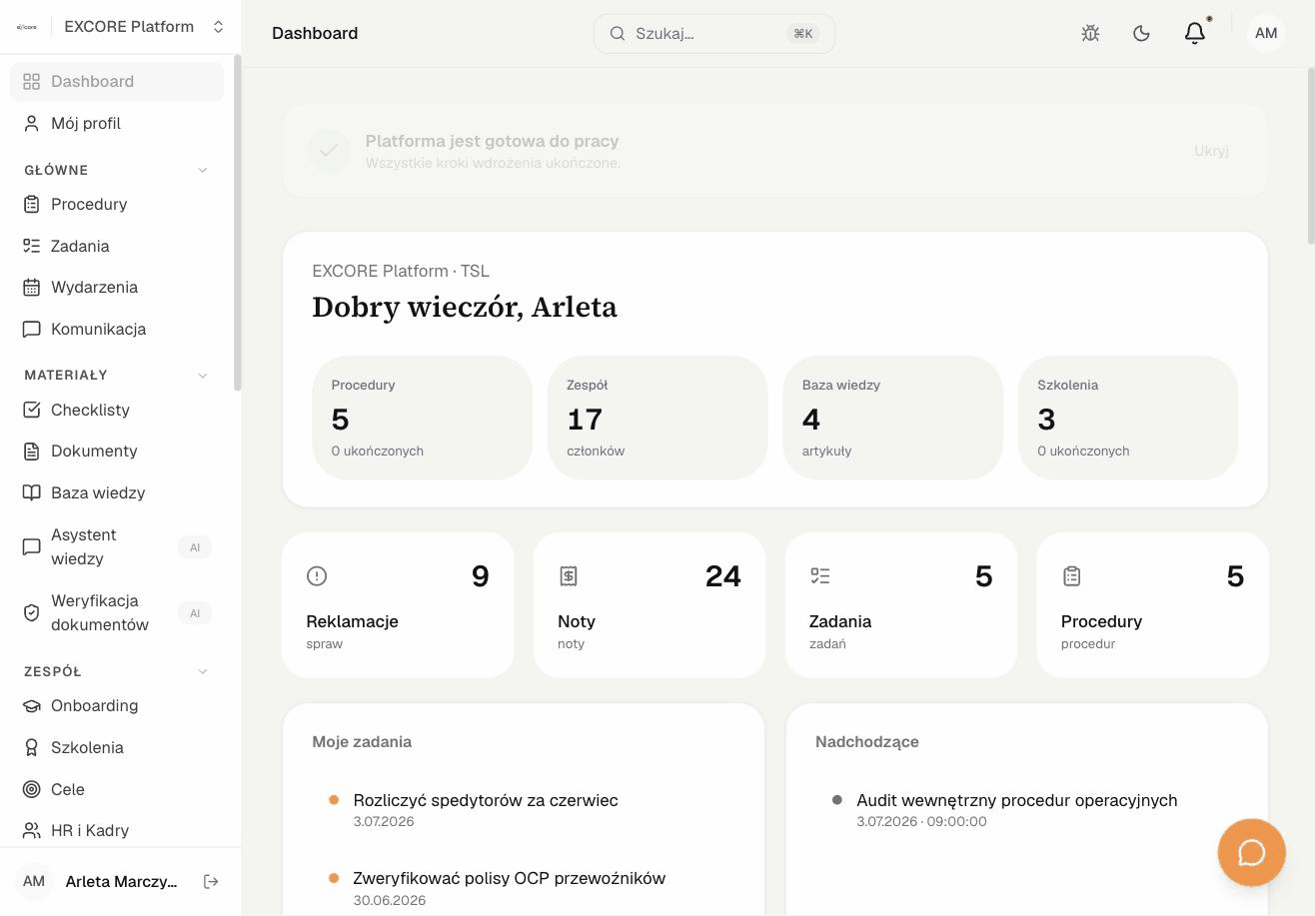Open Mój profil in the sidebar
The width and height of the screenshot is (1315, 916).
117,123
